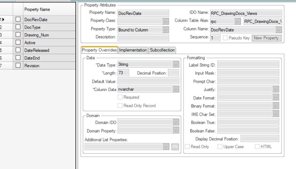This screenshot has height=169, width=296.
Task: Click the Property Name input field
Action: [x=143, y=13]
